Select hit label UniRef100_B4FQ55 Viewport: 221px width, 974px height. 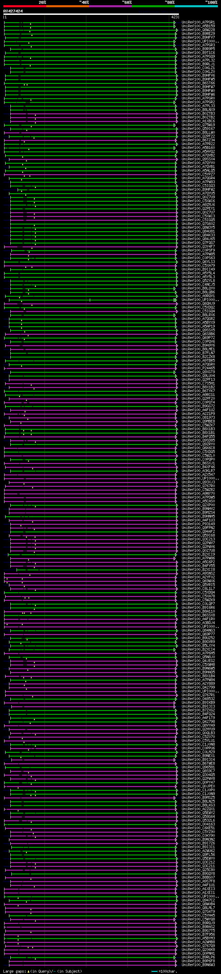pos(198,437)
